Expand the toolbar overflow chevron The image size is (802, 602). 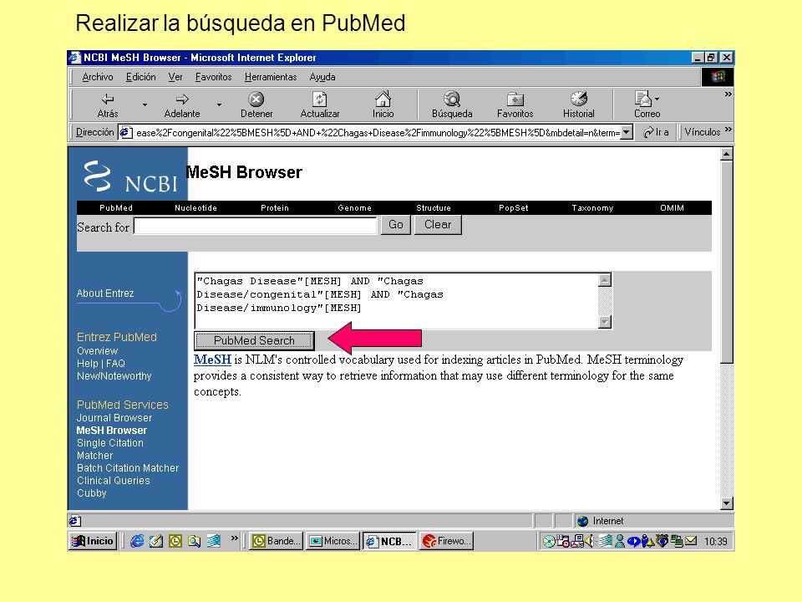pyautogui.click(x=728, y=94)
